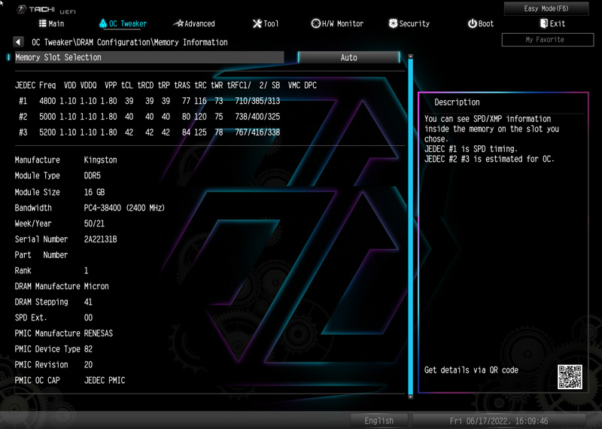
Task: Click the Rank label
Action: (x=23, y=270)
